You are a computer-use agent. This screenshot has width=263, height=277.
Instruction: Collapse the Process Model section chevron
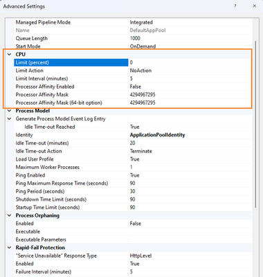[x=10, y=111]
